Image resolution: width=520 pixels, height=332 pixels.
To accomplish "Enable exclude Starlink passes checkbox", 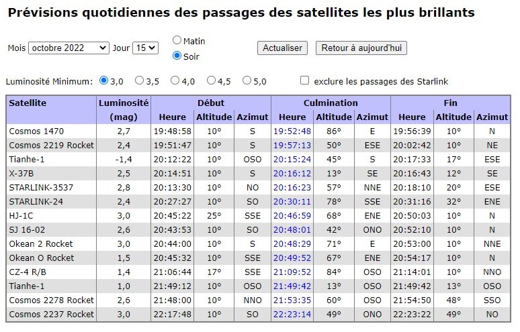I will pyautogui.click(x=305, y=80).
